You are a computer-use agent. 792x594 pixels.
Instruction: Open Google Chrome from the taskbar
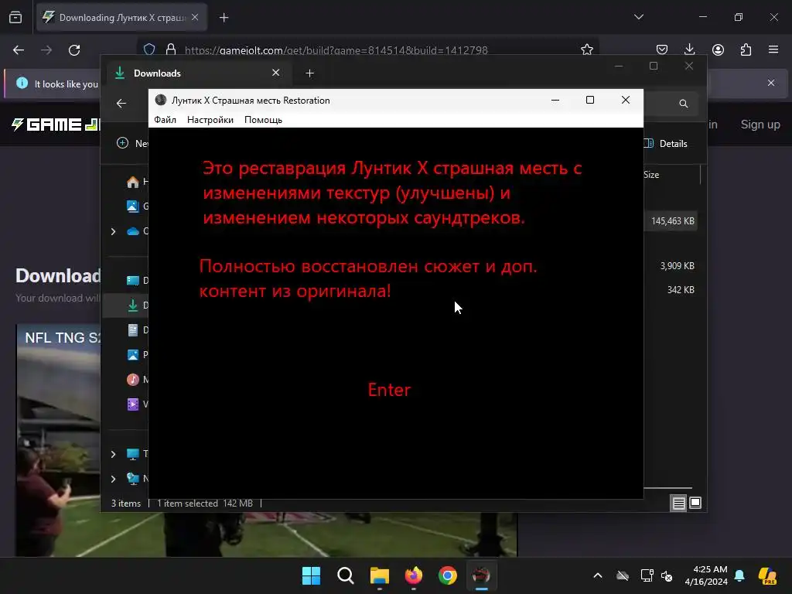[448, 575]
